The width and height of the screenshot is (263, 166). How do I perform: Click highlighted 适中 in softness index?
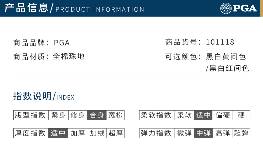point(203,115)
